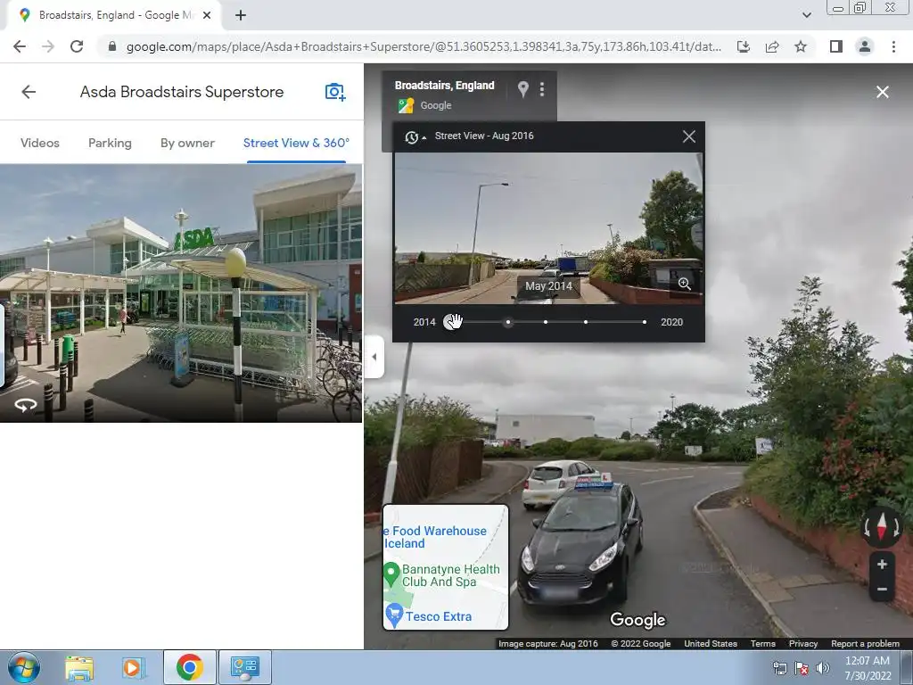Click Tesco Extra label on minimap
This screenshot has height=685, width=913.
click(x=439, y=617)
